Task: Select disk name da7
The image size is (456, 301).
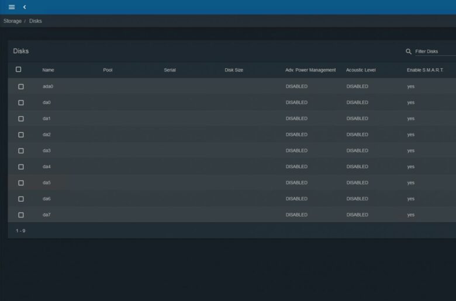Action: click(x=47, y=215)
